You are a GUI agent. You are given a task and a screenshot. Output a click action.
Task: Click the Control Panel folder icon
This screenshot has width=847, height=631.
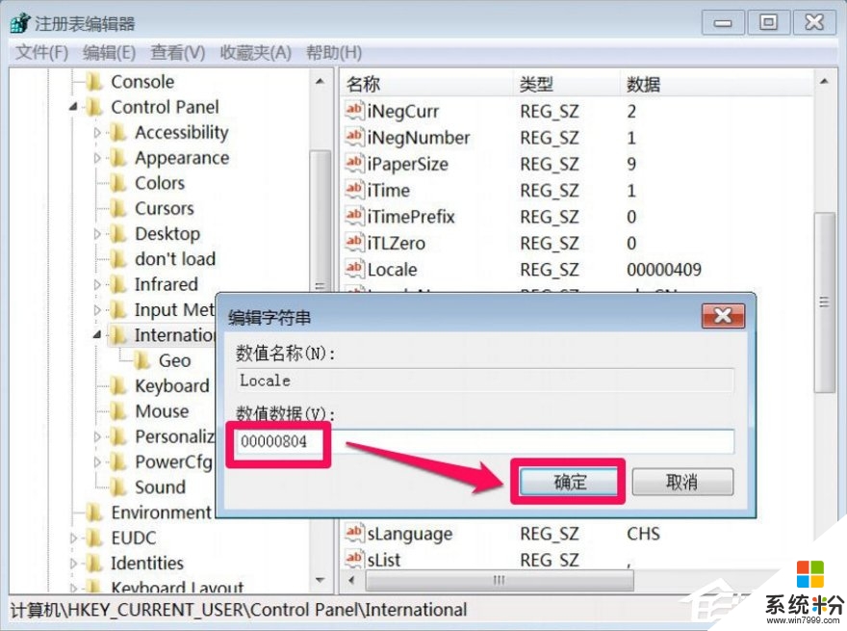click(95, 108)
